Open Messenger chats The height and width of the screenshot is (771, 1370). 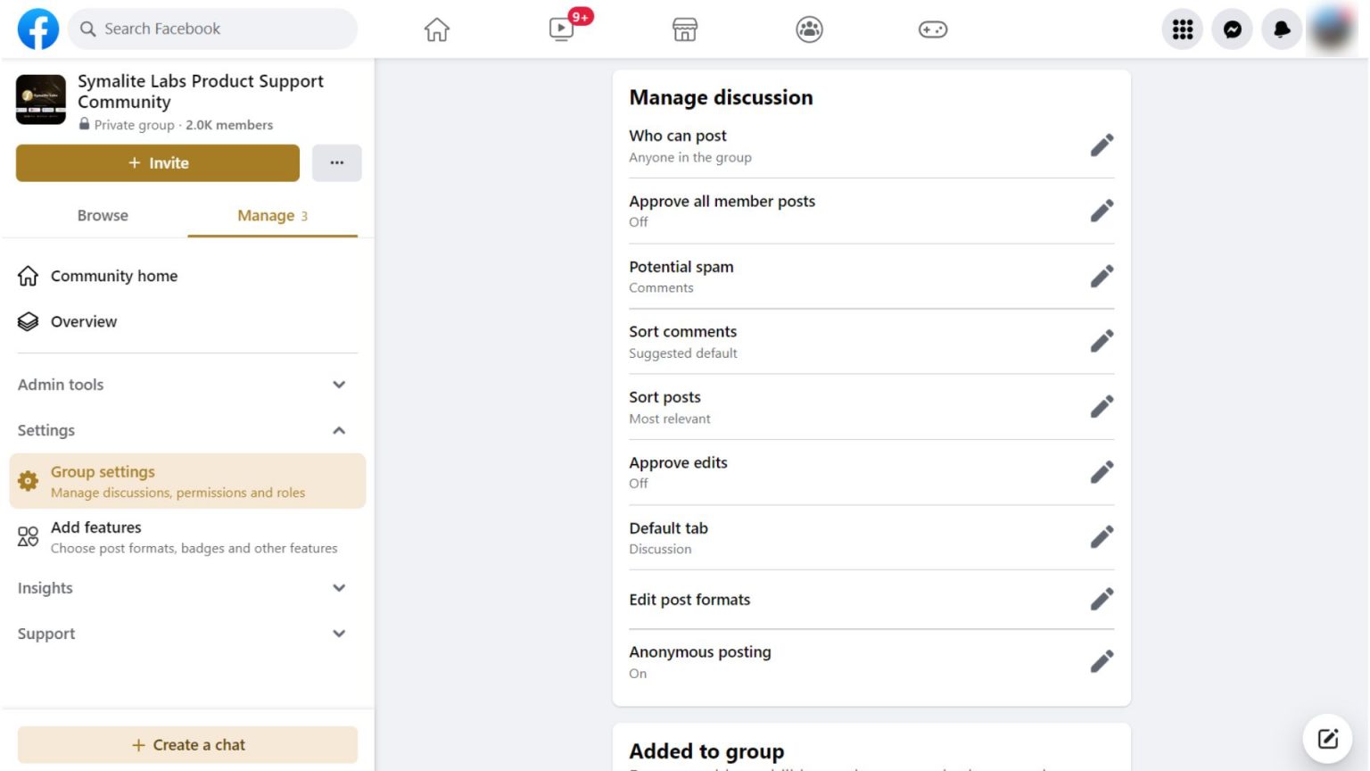tap(1232, 29)
